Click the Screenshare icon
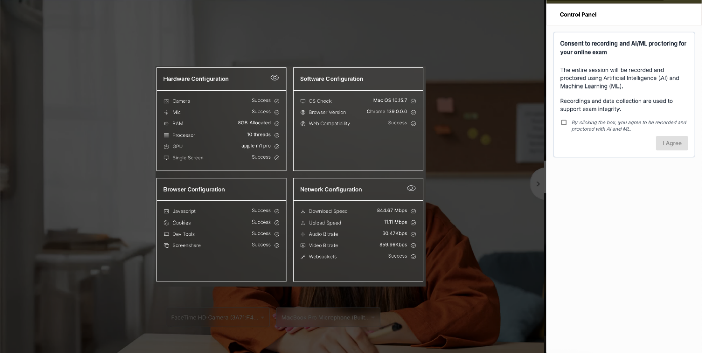 pos(167,246)
